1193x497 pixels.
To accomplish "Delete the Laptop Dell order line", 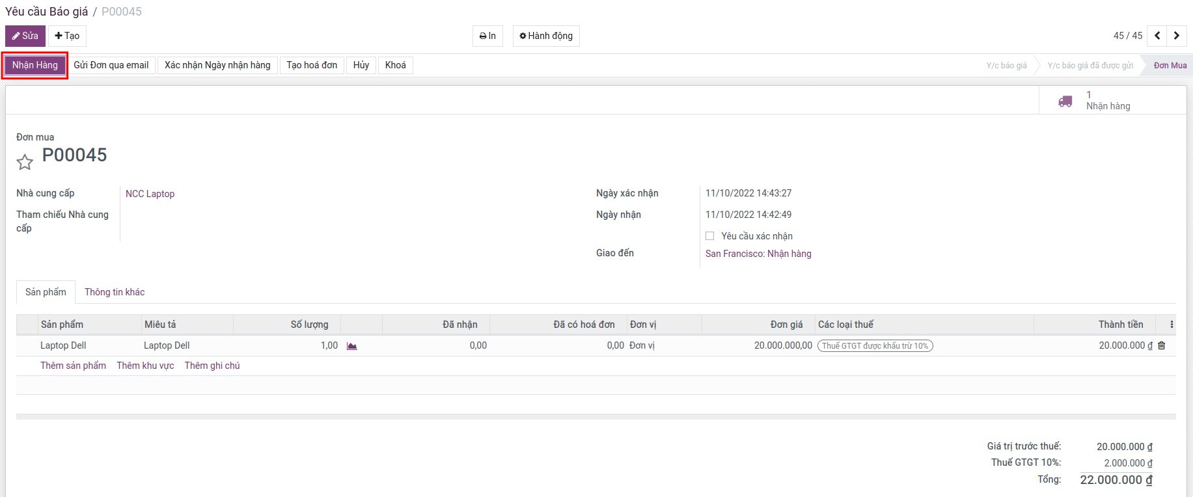I will click(1162, 346).
